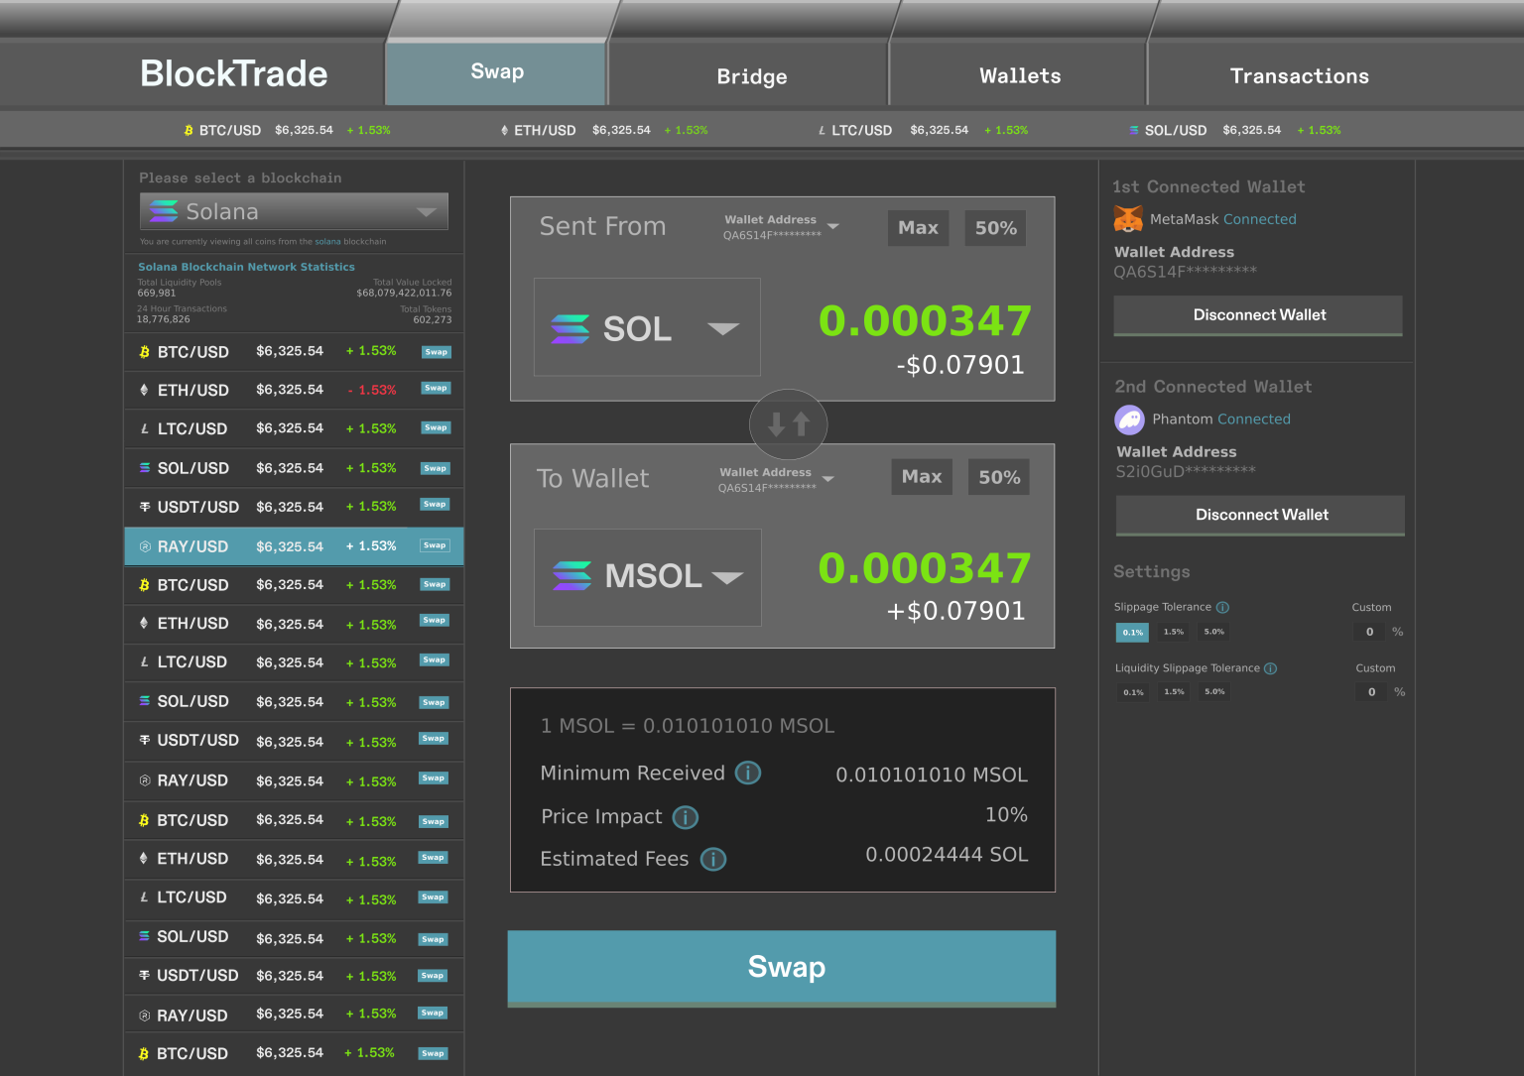1524x1076 pixels.
Task: Click the MetaMask fox icon
Action: [1128, 219]
